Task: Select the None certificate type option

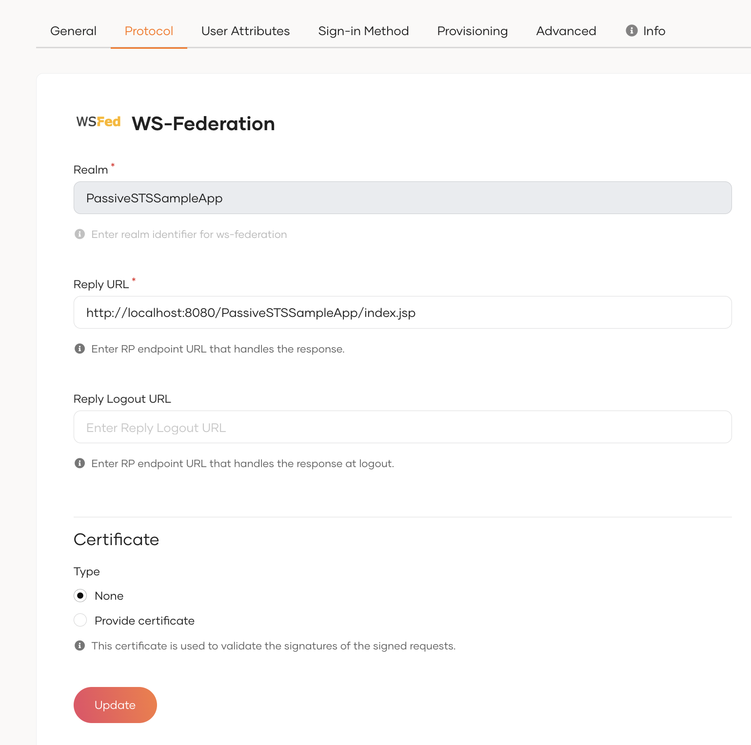Action: click(80, 595)
